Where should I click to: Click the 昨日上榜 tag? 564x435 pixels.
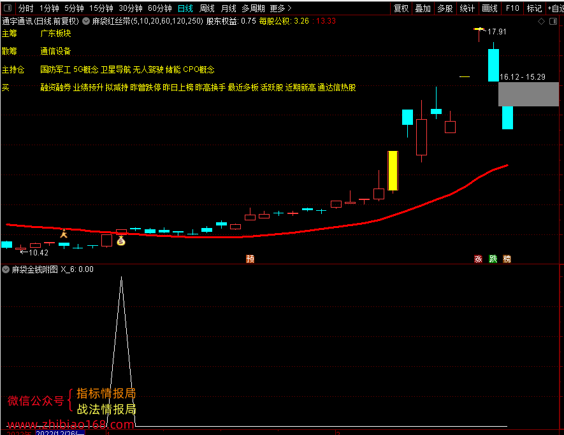coord(178,87)
